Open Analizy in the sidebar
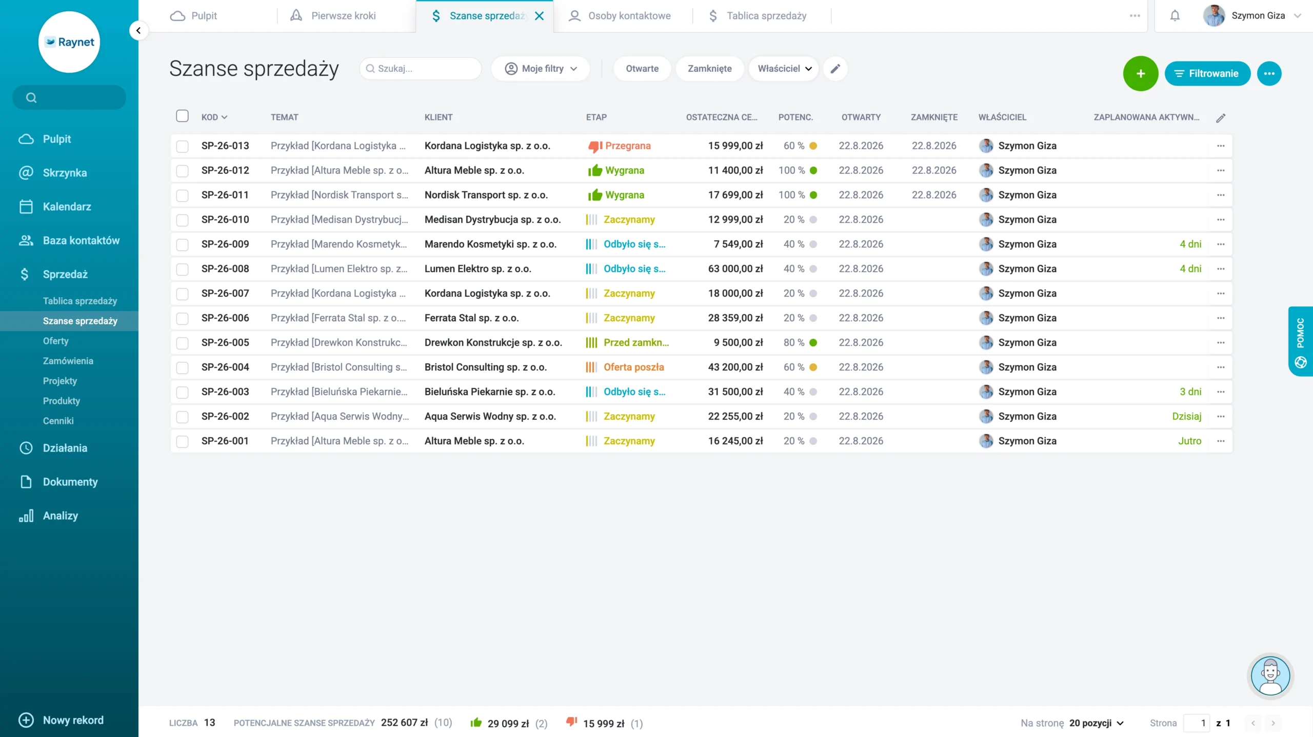The image size is (1313, 737). tap(60, 516)
